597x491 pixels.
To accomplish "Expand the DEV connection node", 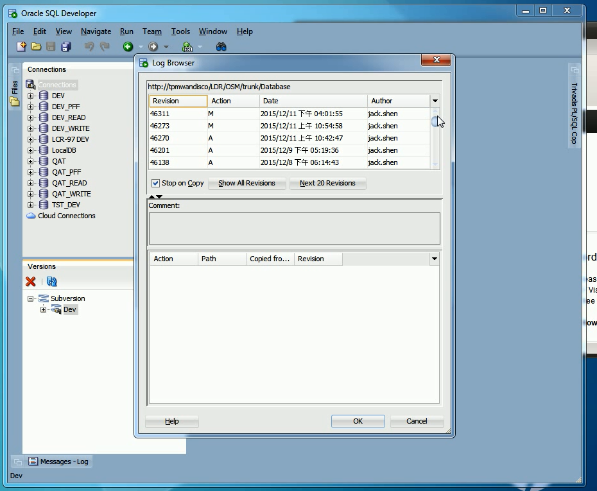I will coord(30,96).
